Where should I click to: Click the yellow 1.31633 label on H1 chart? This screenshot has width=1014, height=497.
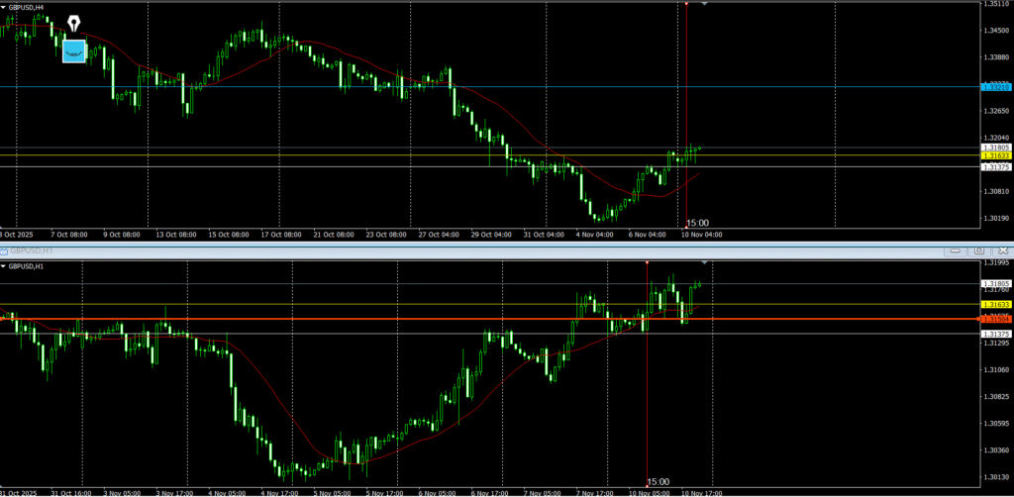(x=996, y=304)
